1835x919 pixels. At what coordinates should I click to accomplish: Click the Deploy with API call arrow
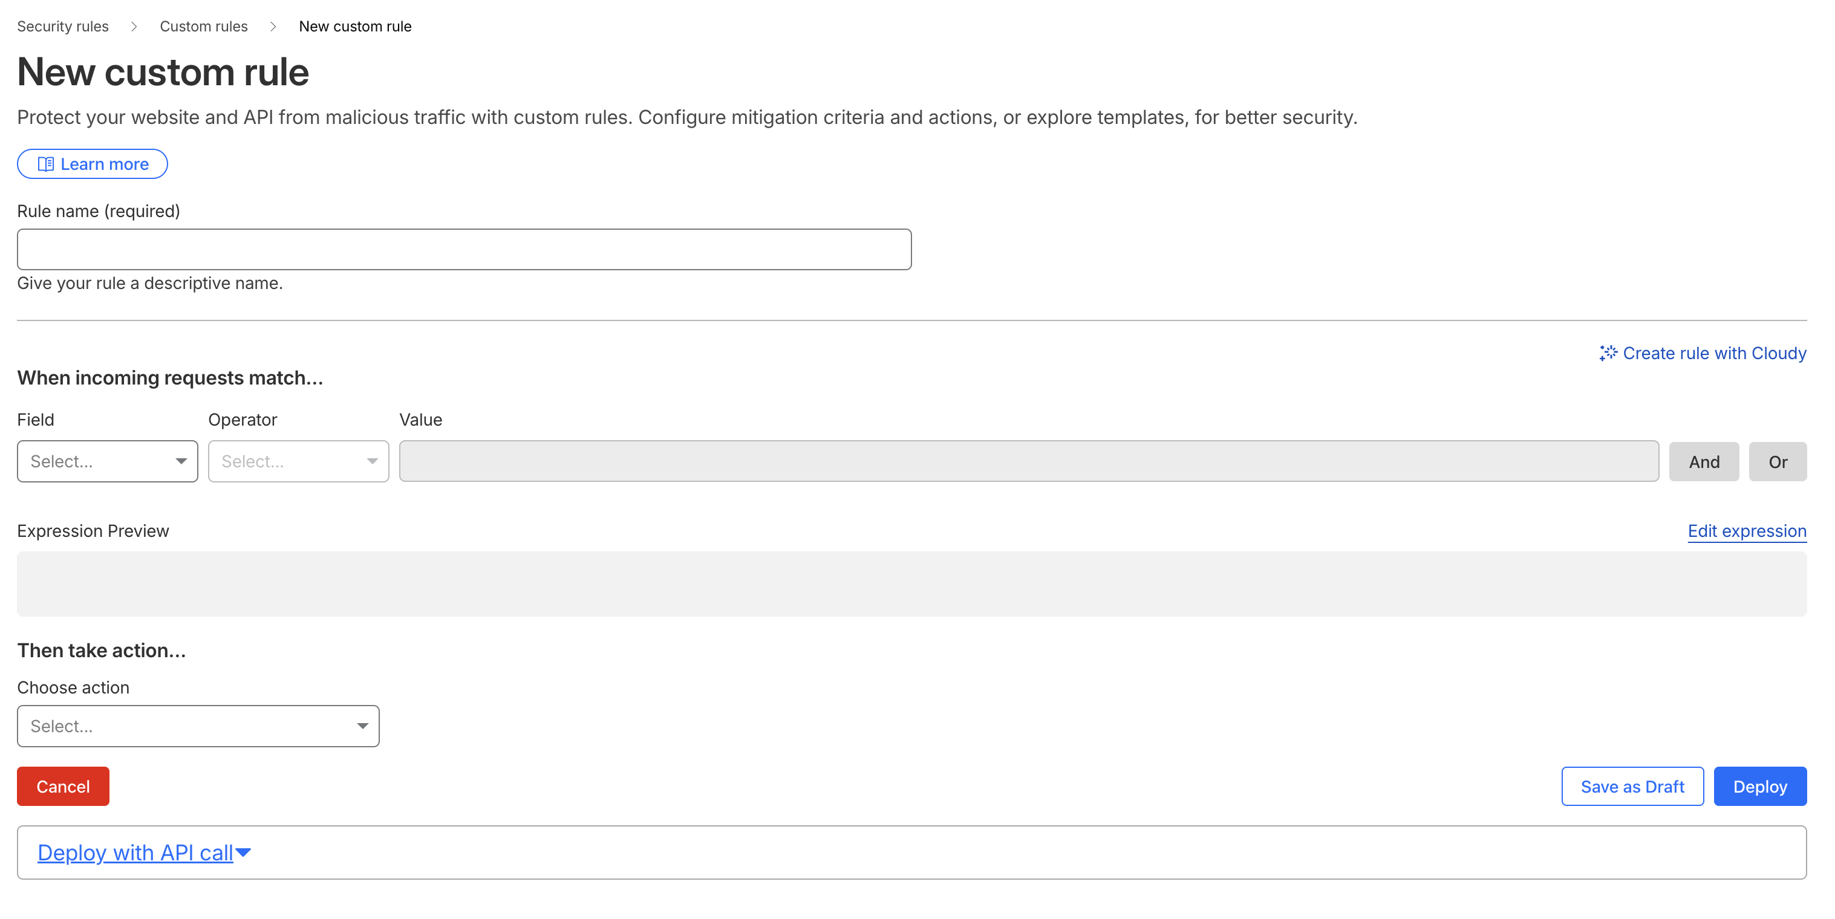(x=244, y=852)
